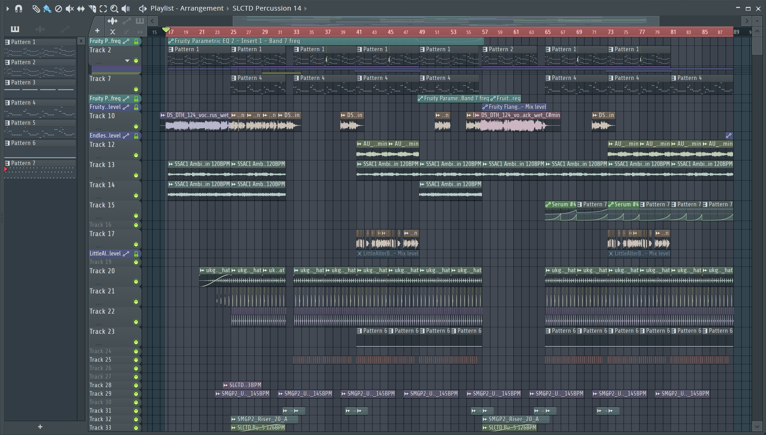Mute Track 10 using green LED
766x435 pixels.
pyautogui.click(x=136, y=126)
